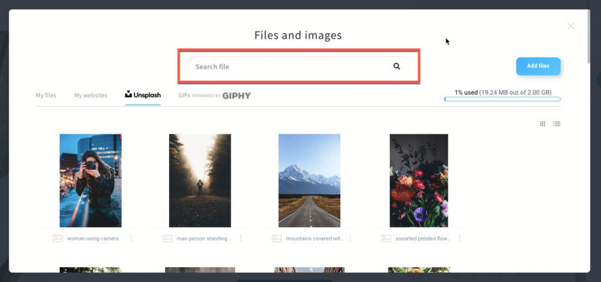Select the man standing in forest photo
601x282 pixels.
point(200,181)
